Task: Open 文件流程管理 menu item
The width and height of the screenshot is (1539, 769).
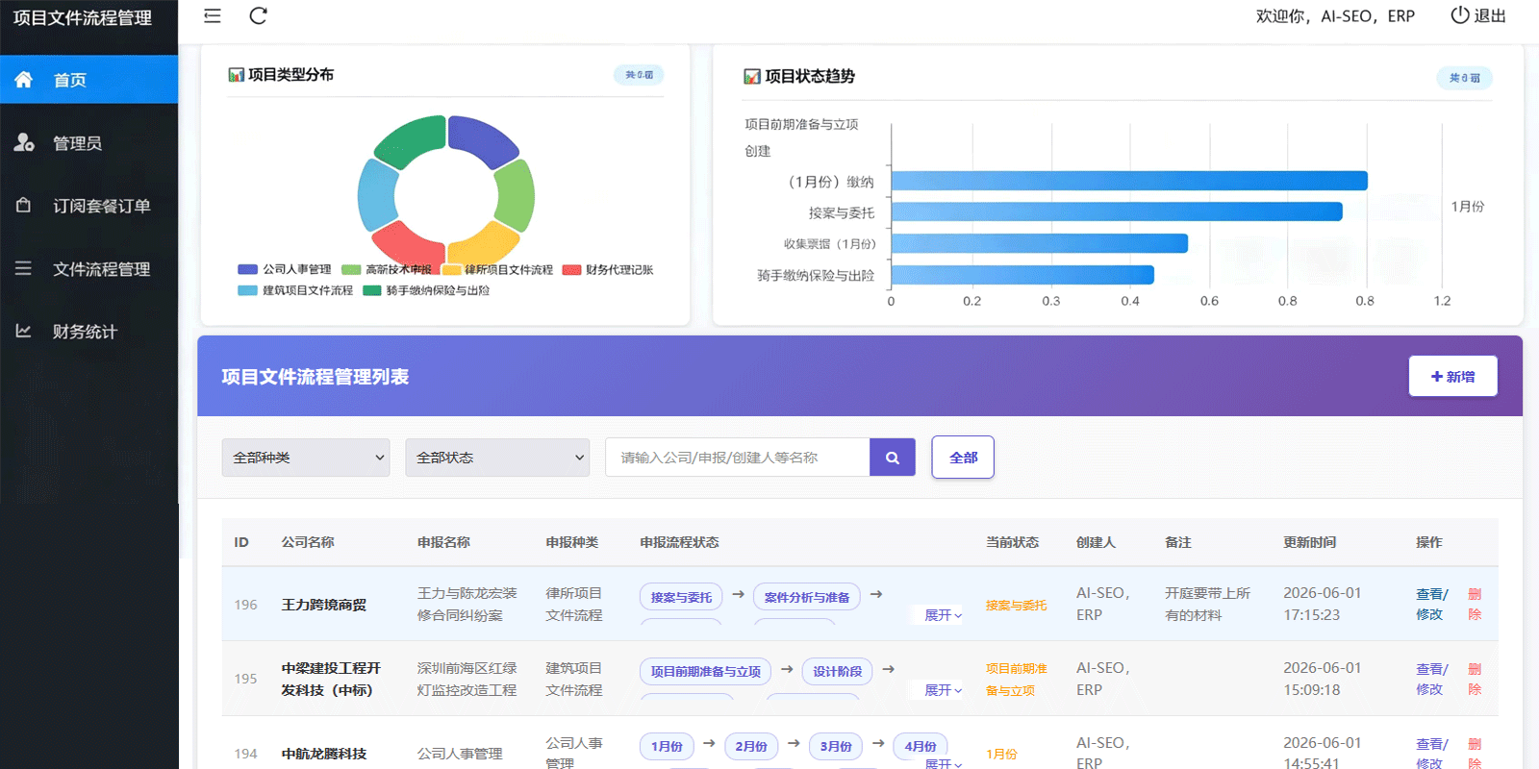Action: pos(88,268)
